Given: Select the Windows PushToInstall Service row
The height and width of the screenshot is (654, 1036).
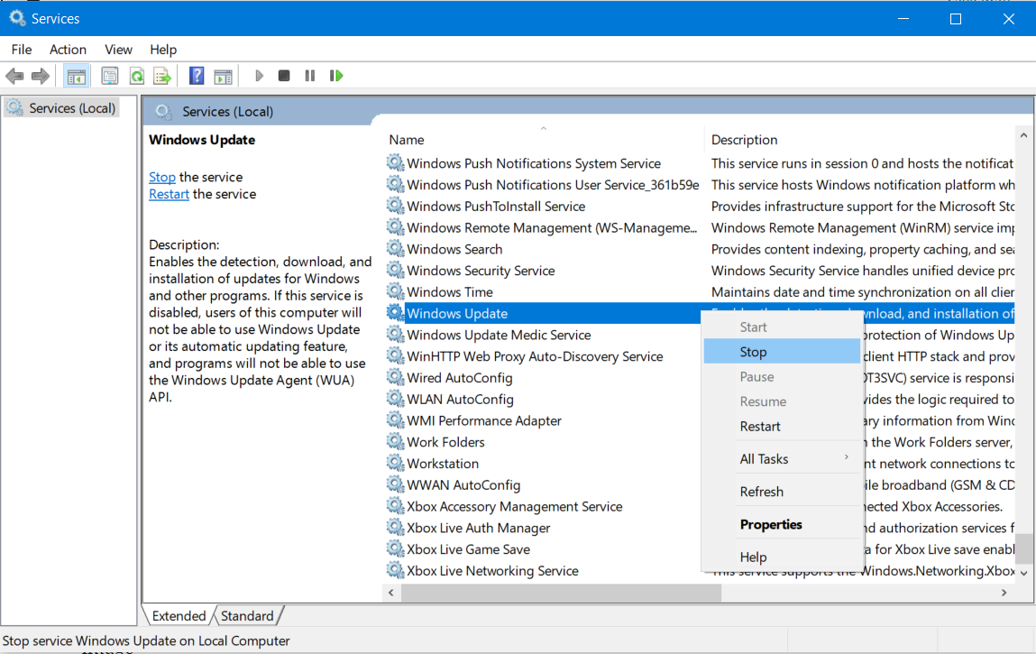Looking at the screenshot, I should point(496,207).
